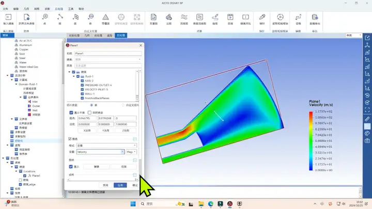The height and width of the screenshot is (209, 372).
Task: Set normal to Y direction button
Action: (x=105, y=131)
